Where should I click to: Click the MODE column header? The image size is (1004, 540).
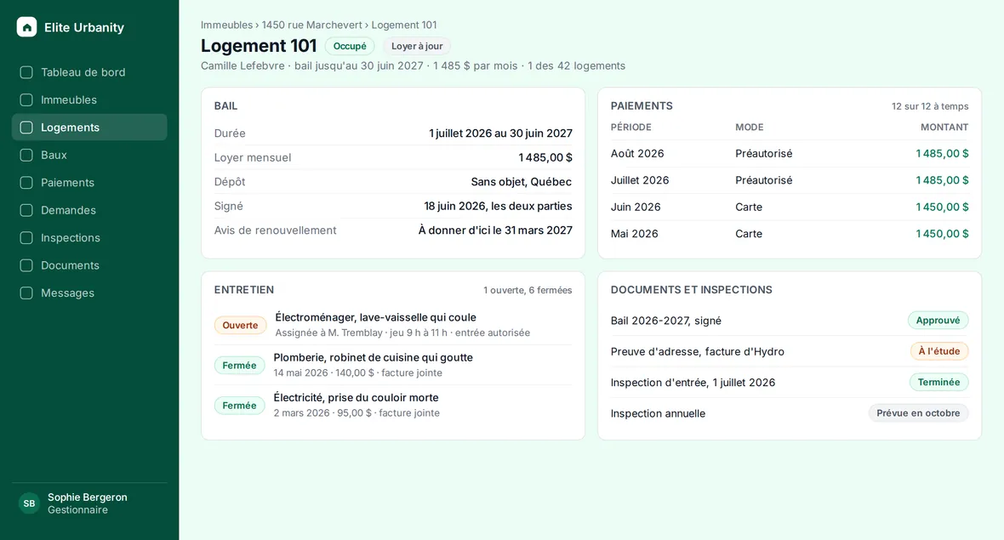749,128
